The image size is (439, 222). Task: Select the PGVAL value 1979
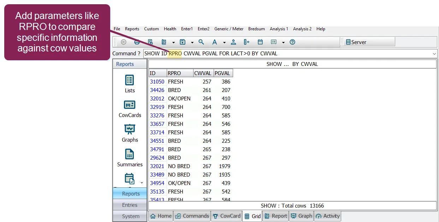pyautogui.click(x=224, y=166)
